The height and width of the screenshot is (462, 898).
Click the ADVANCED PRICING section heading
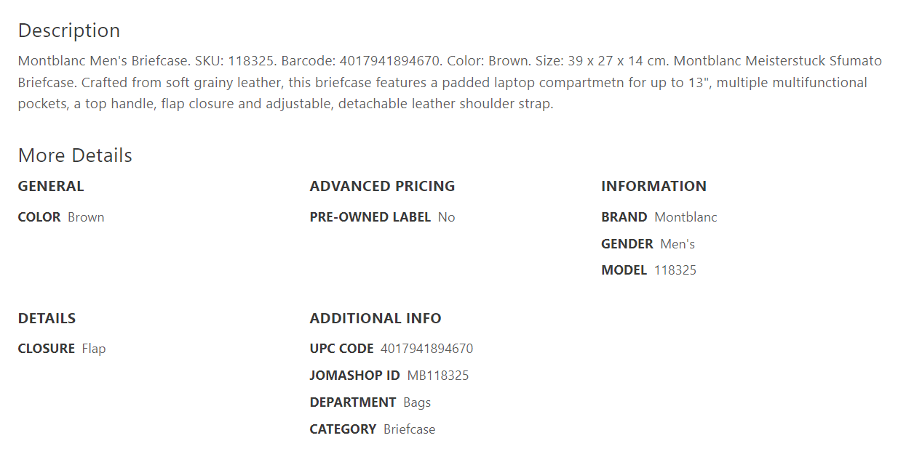382,186
